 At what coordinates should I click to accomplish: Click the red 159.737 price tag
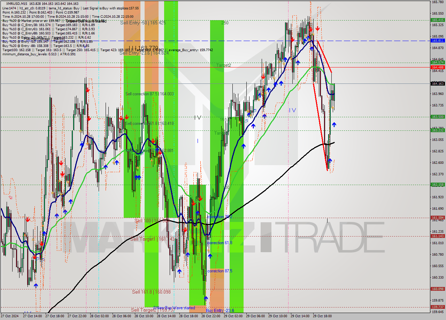tap(438, 307)
